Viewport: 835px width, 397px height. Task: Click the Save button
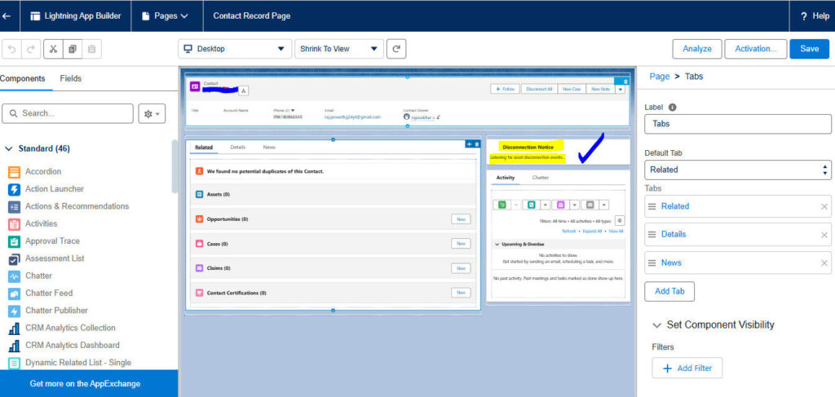point(810,49)
